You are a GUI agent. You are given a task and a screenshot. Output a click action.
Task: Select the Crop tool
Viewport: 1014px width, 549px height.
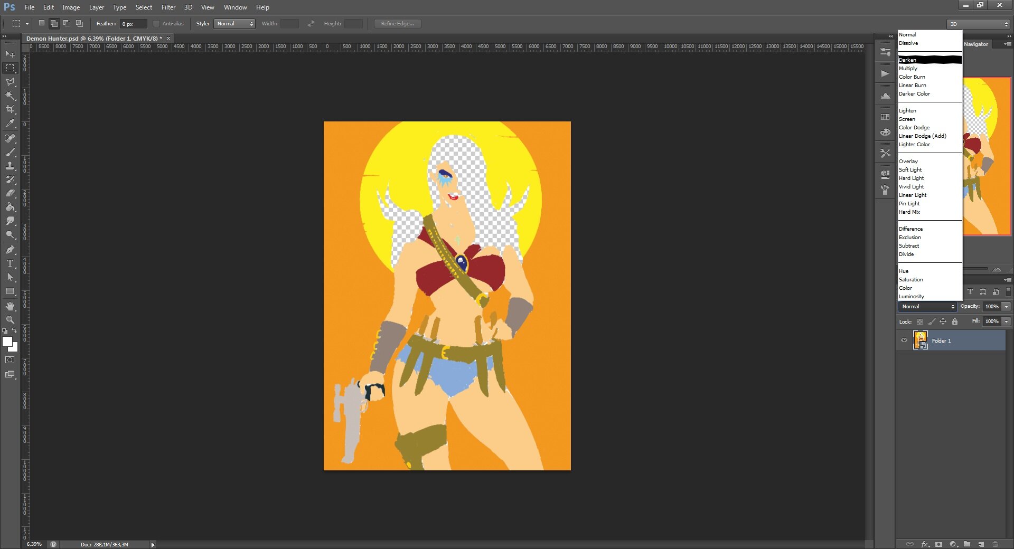[10, 109]
